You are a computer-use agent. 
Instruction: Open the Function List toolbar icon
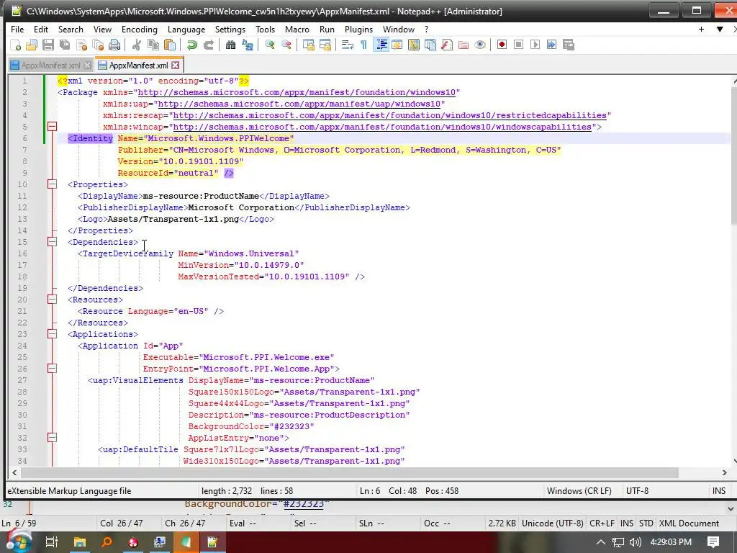447,45
